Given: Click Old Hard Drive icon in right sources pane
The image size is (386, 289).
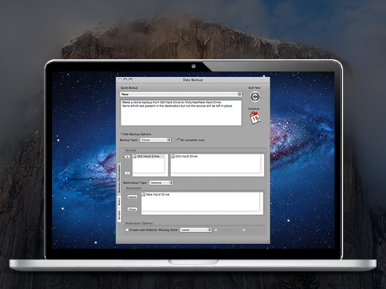Looking at the screenshot, I should click(173, 156).
